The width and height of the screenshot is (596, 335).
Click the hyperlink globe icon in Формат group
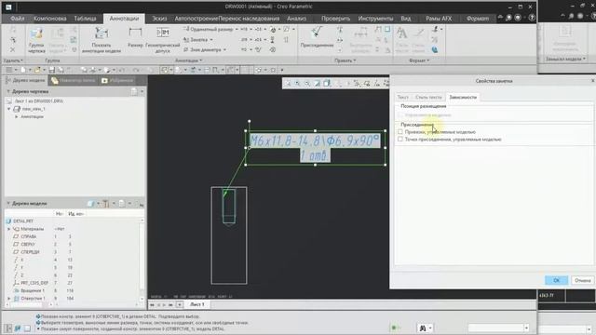click(435, 49)
